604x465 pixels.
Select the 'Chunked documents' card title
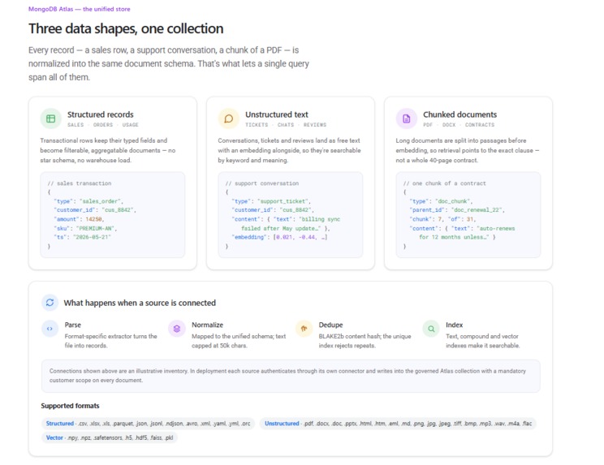tap(460, 114)
